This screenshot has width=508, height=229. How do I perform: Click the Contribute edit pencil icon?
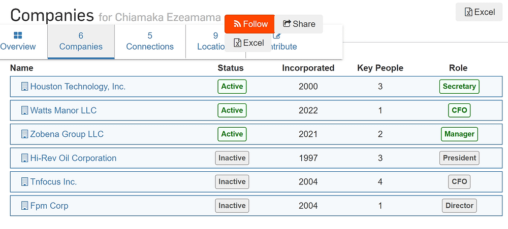tap(276, 35)
